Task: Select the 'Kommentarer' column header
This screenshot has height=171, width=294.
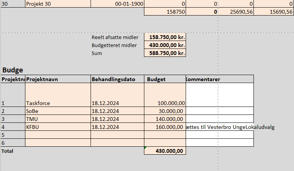Action: pos(220,79)
